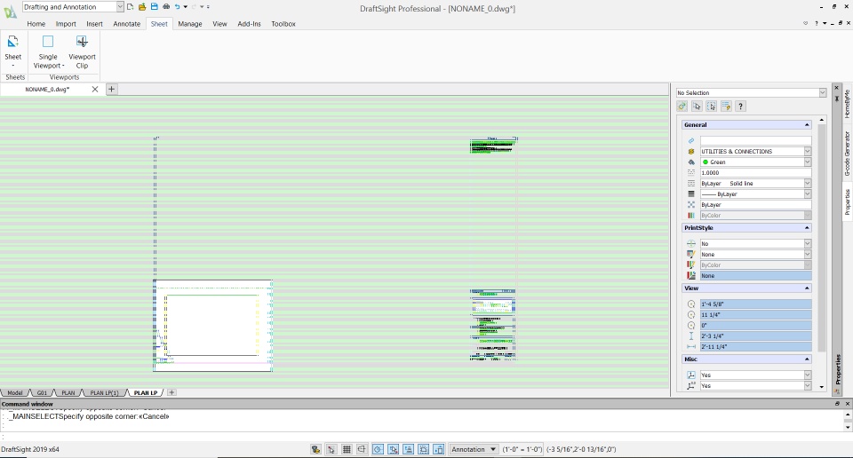Open the Annotation scale dropdown in status bar
853x458 pixels.
pyautogui.click(x=474, y=449)
